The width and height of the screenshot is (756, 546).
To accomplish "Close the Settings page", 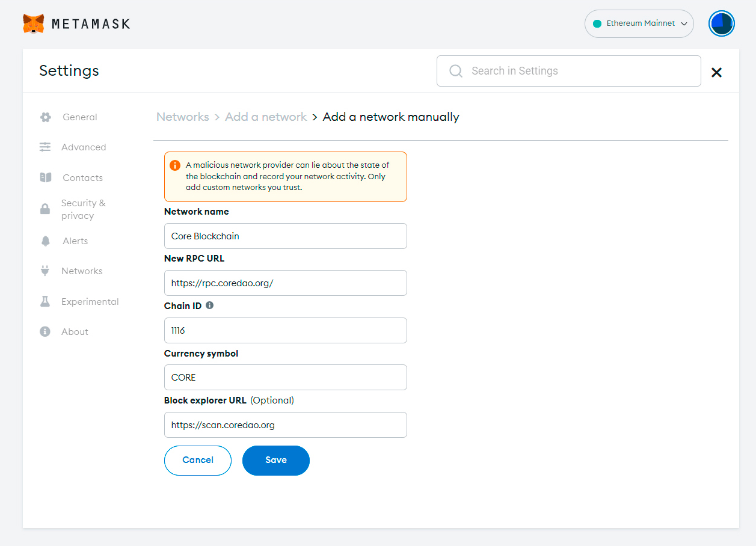I will [x=716, y=73].
